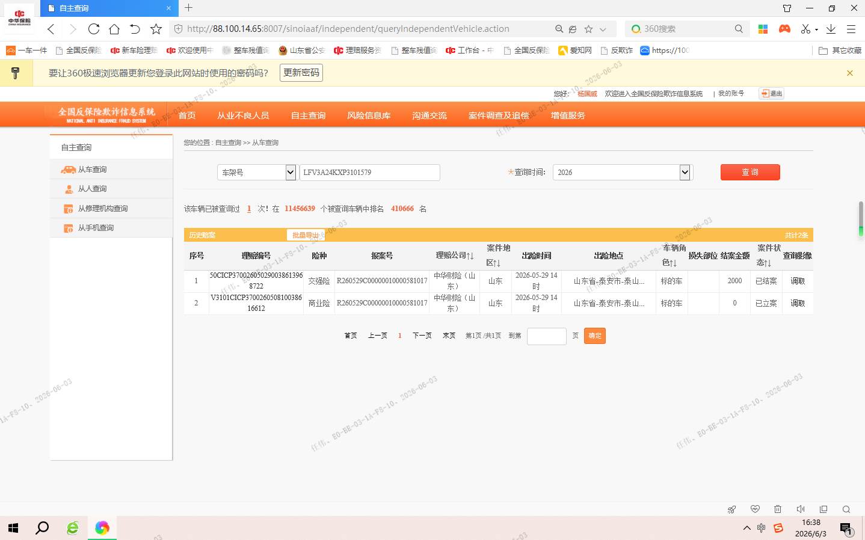The width and height of the screenshot is (865, 540).
Task: Select 从人查询 in sidebar
Action: [111, 189]
